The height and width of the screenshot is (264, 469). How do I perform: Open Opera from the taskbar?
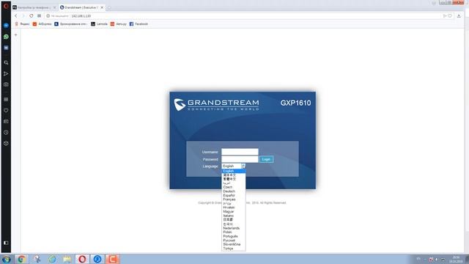(x=82, y=259)
